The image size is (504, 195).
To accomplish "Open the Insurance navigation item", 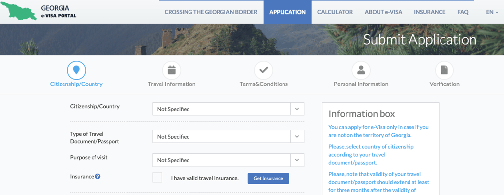I will pos(430,12).
